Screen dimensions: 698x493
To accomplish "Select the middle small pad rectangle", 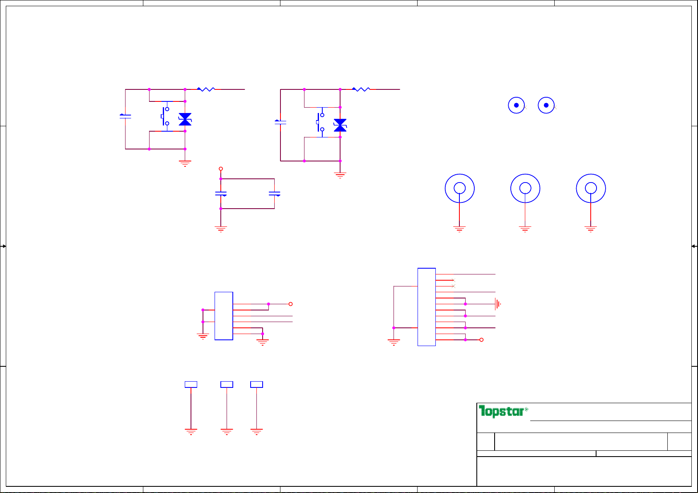I will [x=227, y=385].
